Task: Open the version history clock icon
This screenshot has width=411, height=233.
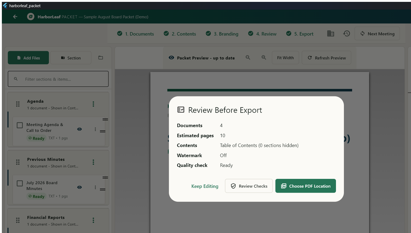Action: click(x=347, y=33)
